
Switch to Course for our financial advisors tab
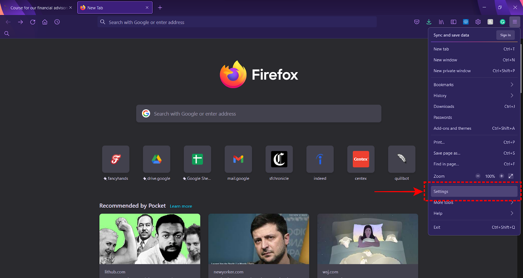coord(38,8)
